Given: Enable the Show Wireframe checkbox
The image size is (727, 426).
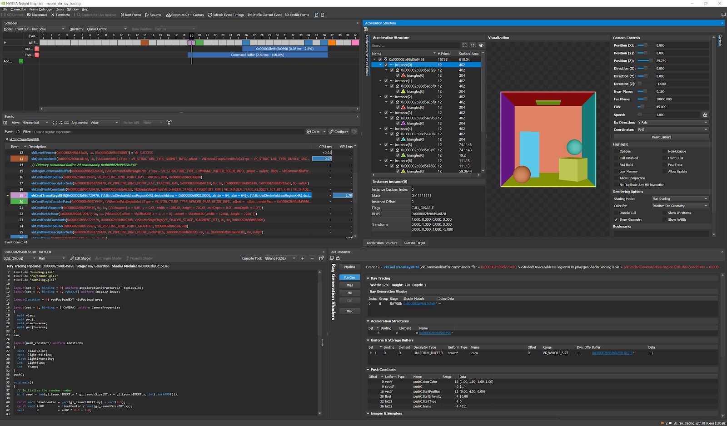Looking at the screenshot, I should coord(664,213).
